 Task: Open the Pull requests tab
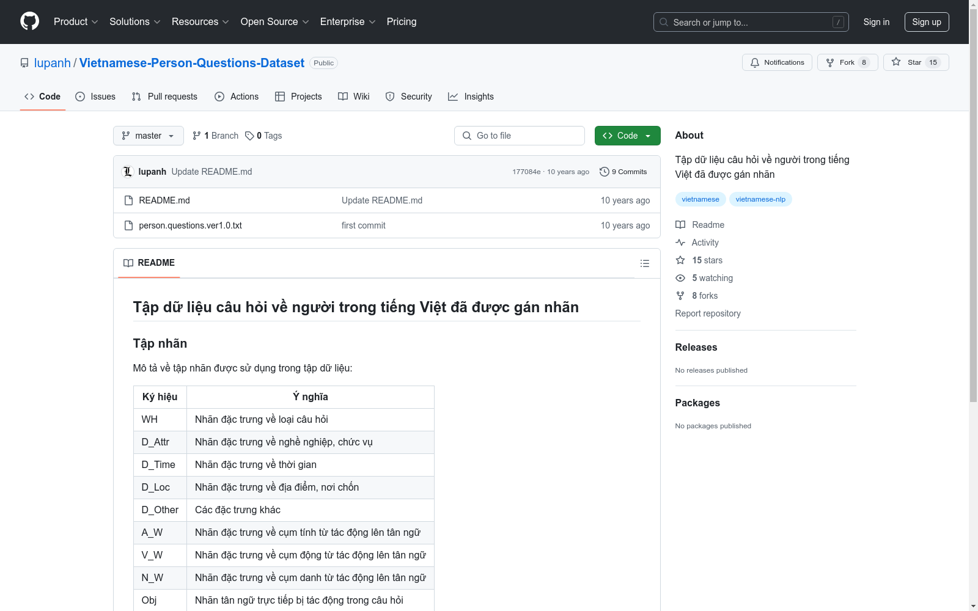pos(164,97)
